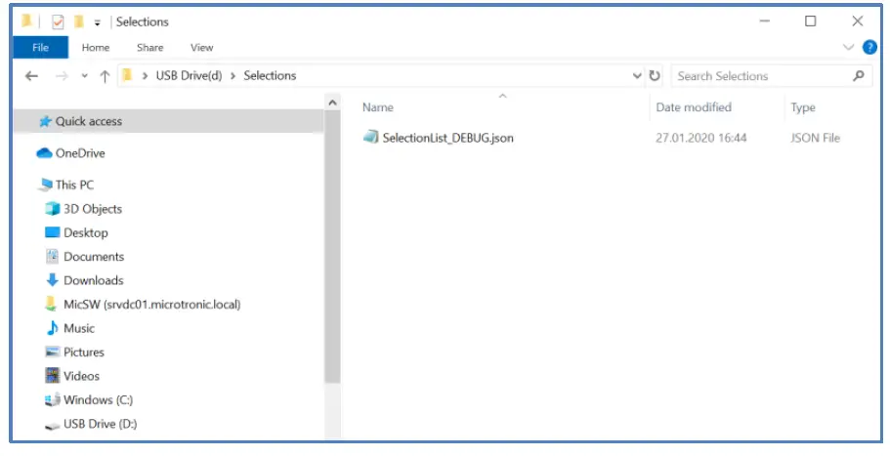Select This PC in navigation pane
Image resolution: width=890 pixels, height=456 pixels.
(65, 185)
